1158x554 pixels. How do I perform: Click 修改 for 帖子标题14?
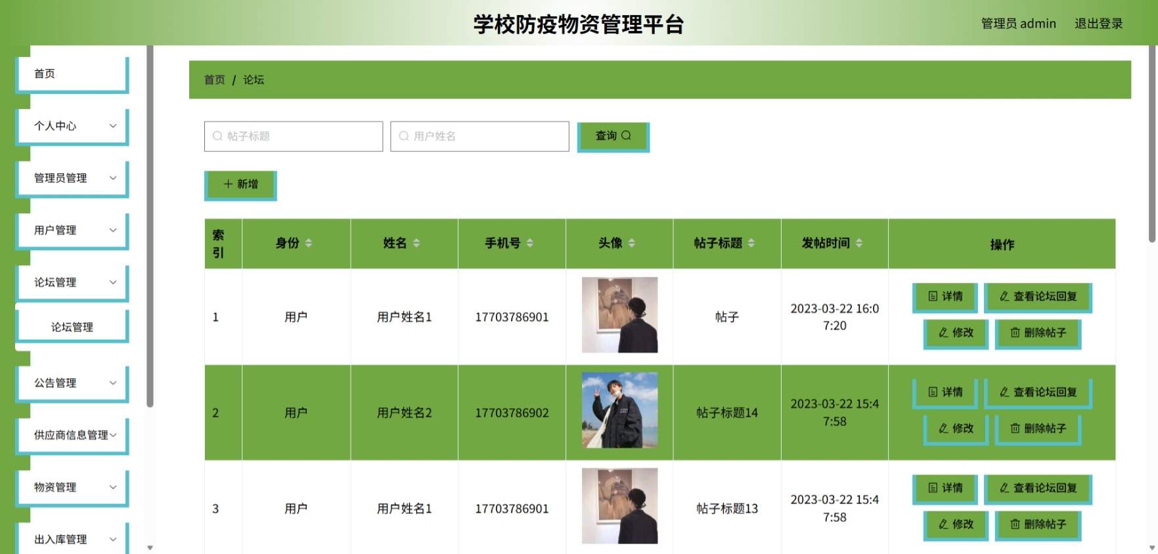pos(956,429)
